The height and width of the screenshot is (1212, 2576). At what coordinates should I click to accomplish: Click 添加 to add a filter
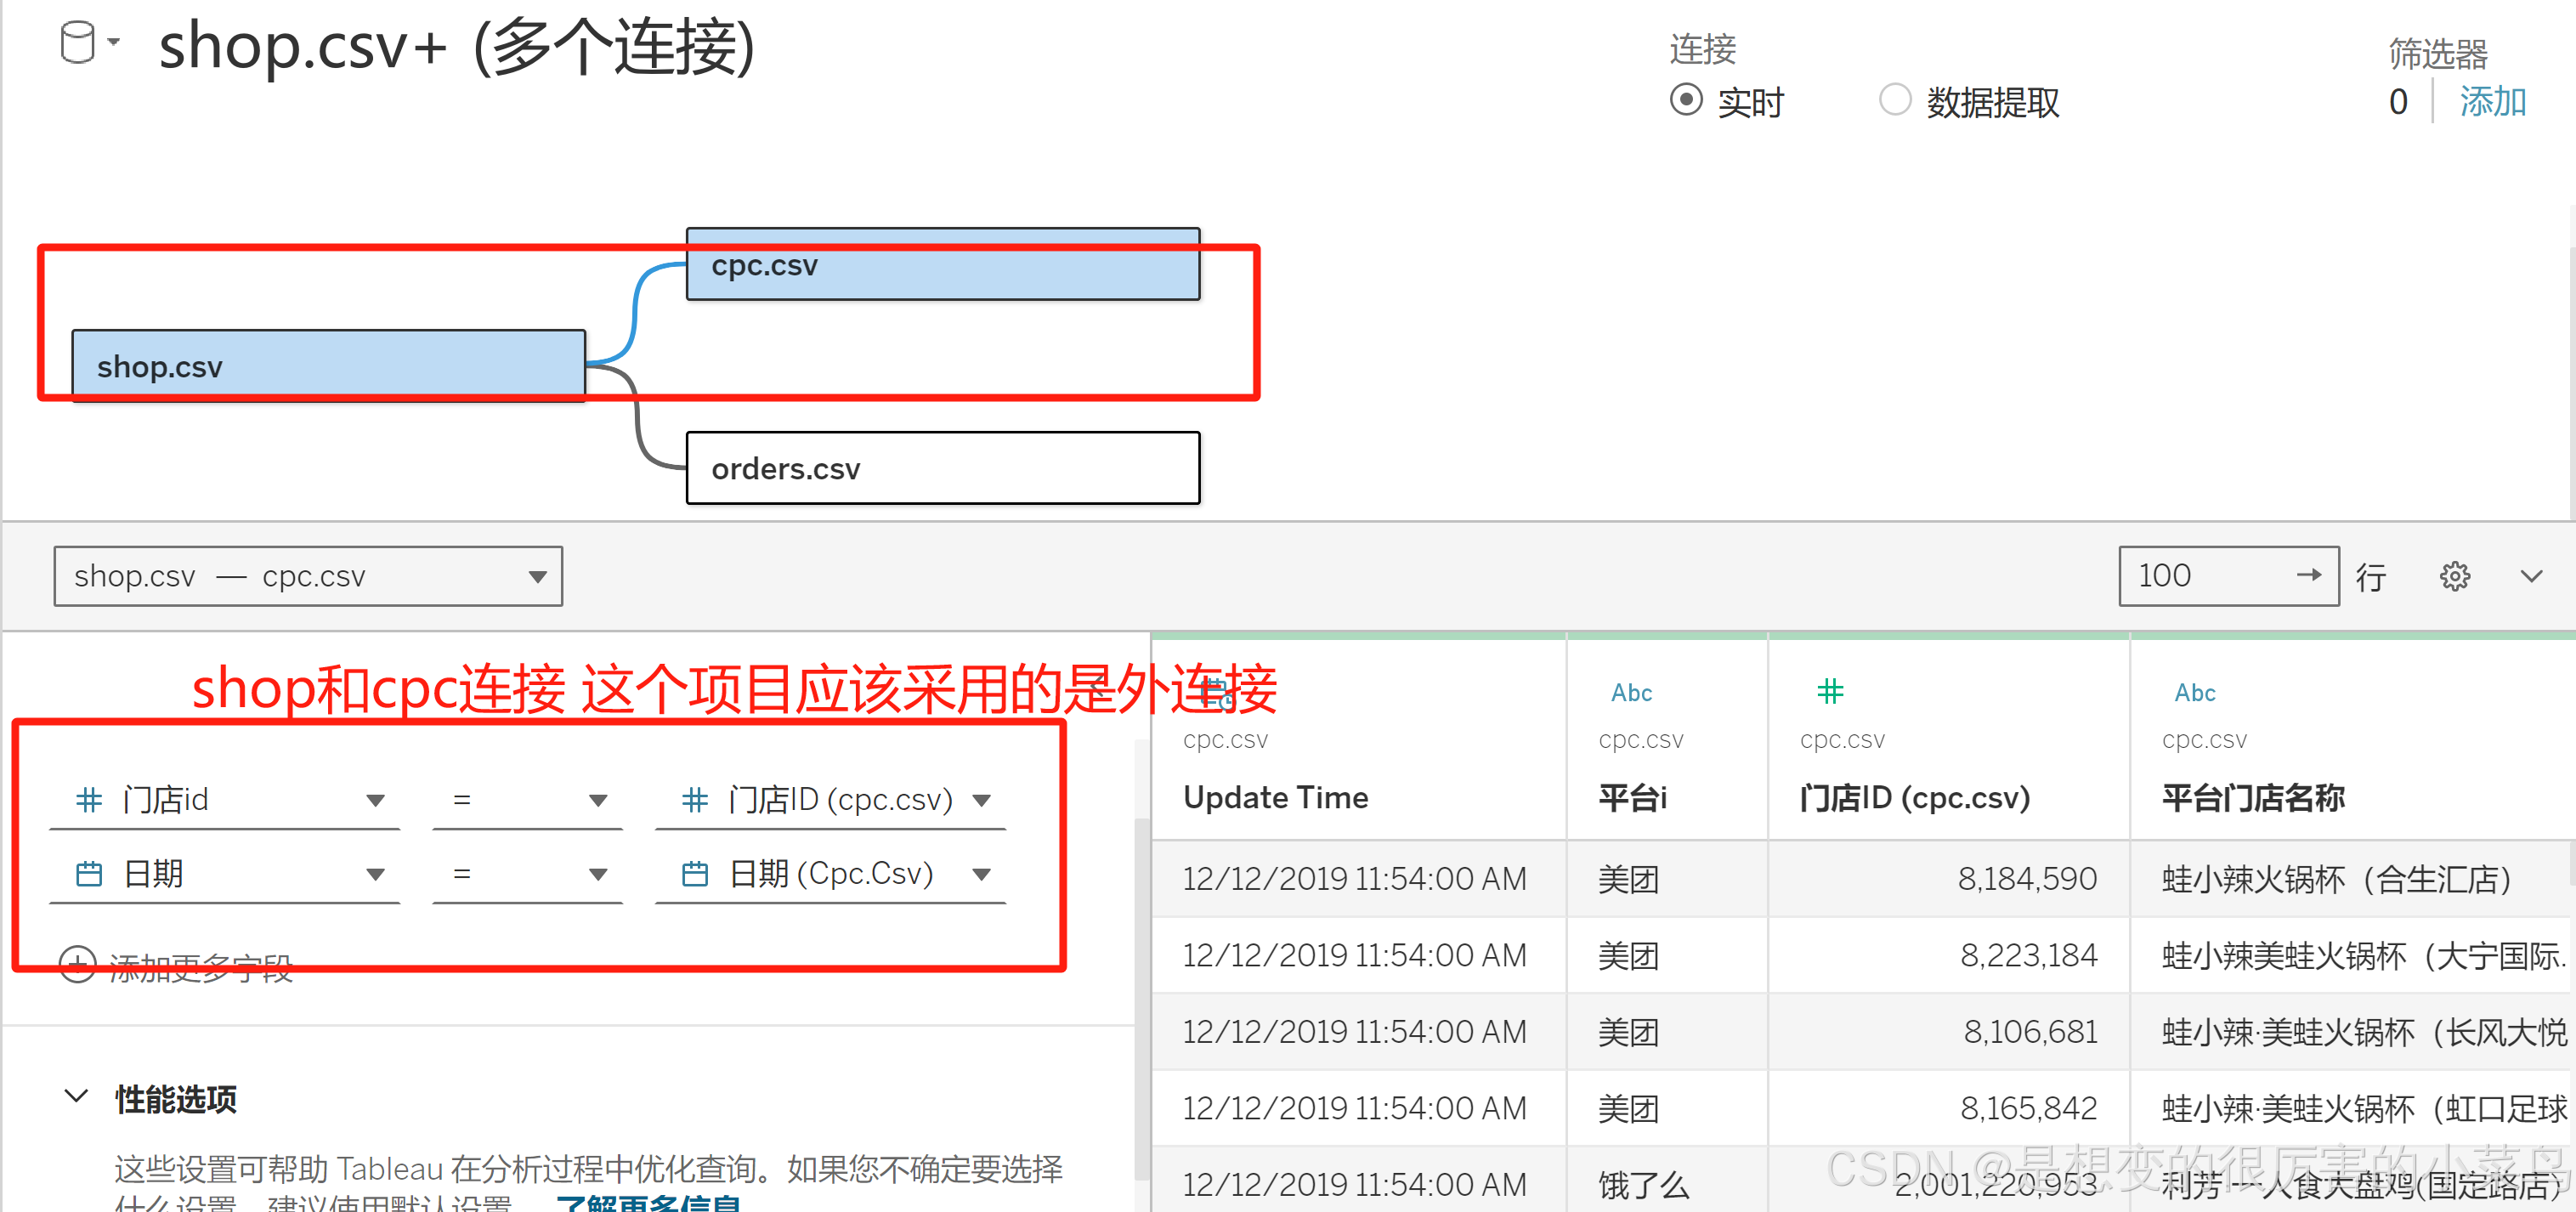pos(2492,102)
